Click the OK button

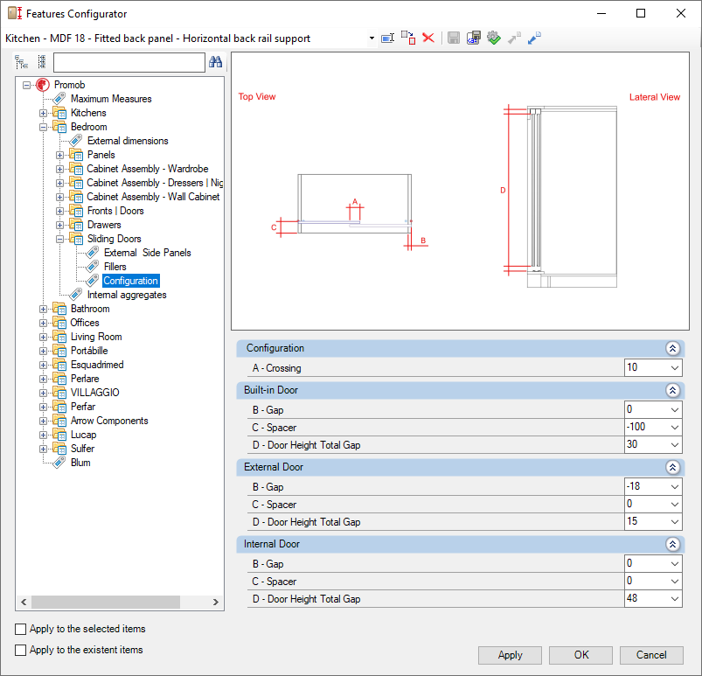click(580, 655)
